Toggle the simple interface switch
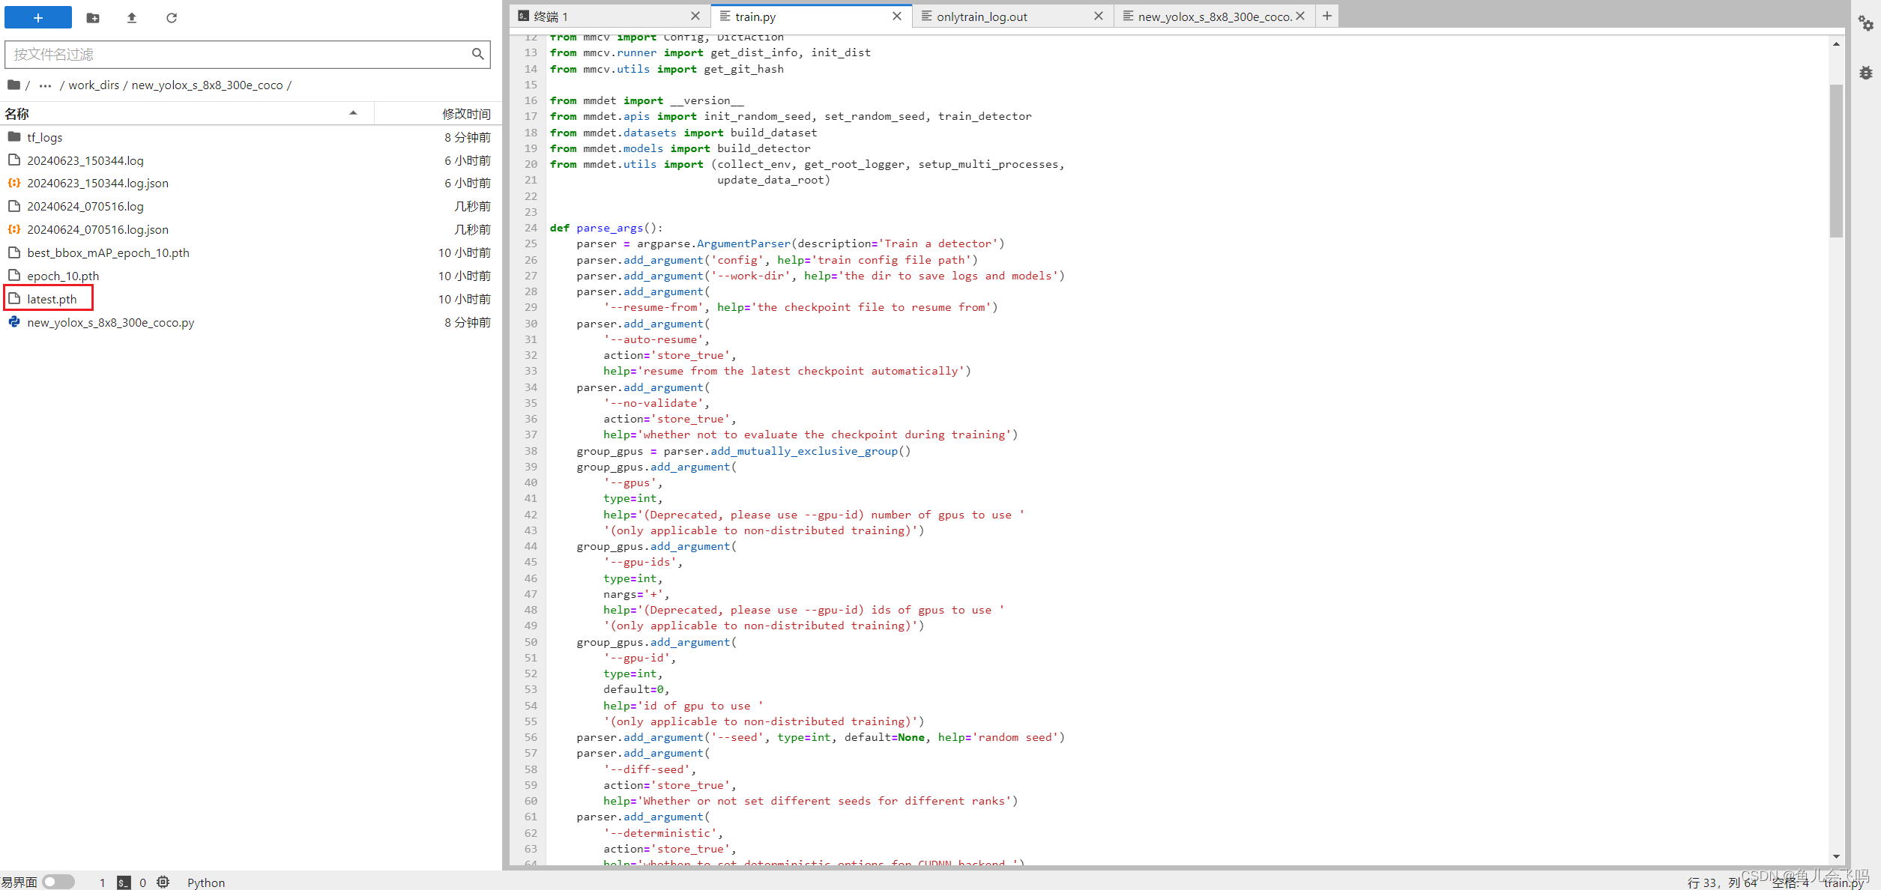Image resolution: width=1881 pixels, height=890 pixels. click(x=58, y=882)
